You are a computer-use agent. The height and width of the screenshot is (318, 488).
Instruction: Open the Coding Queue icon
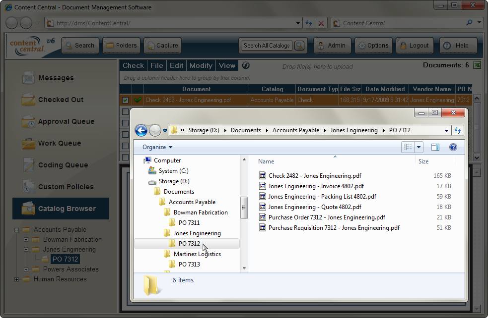pyautogui.click(x=28, y=165)
